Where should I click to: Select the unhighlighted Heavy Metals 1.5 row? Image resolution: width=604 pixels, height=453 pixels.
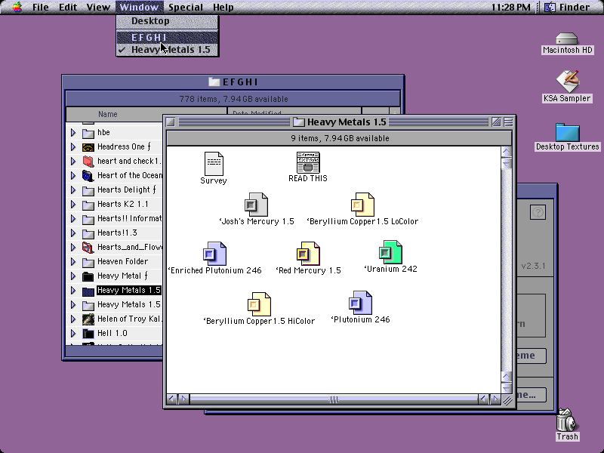tap(114, 305)
